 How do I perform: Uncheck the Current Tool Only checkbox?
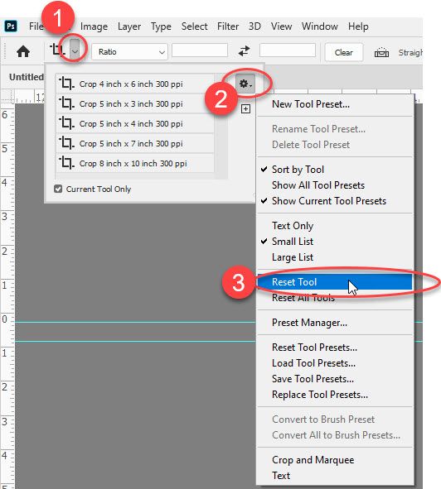tap(58, 189)
